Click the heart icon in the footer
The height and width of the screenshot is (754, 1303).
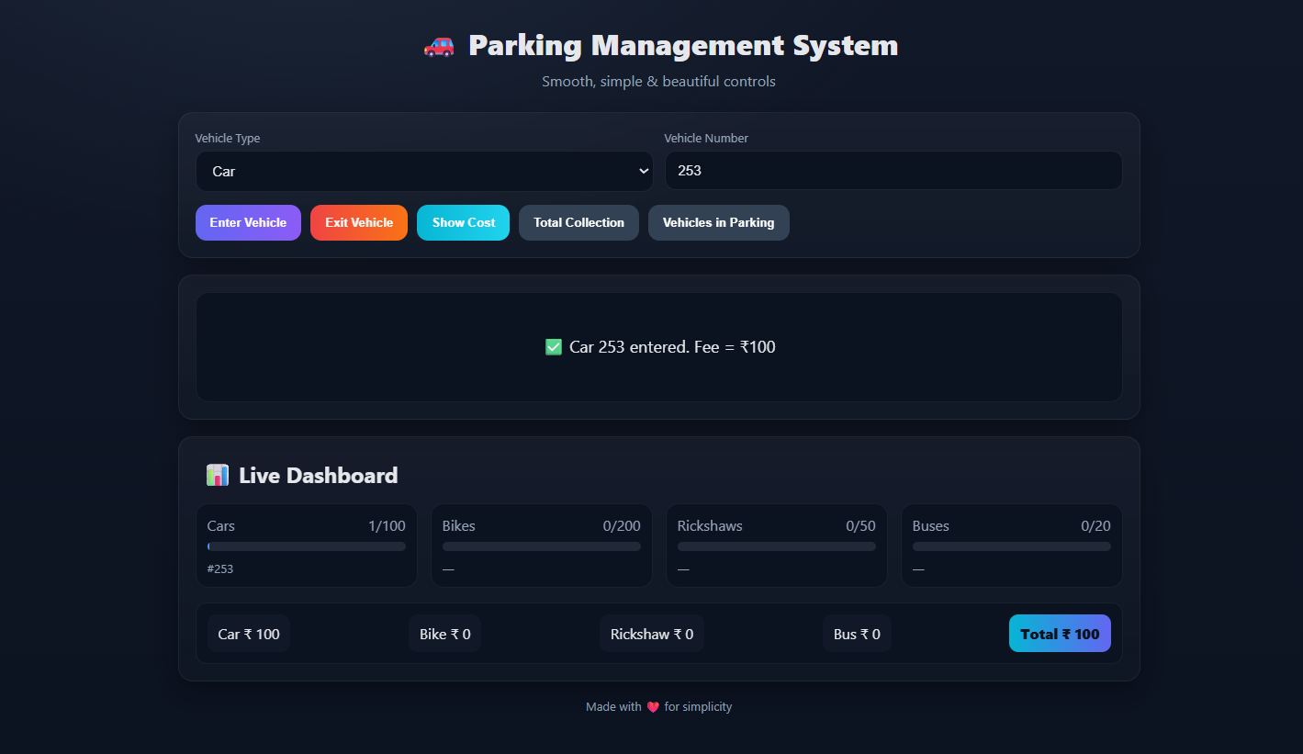tap(652, 706)
